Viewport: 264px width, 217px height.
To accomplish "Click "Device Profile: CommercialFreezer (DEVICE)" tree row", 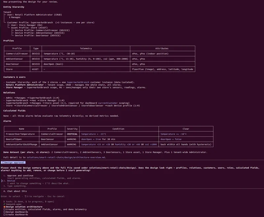I will tap(42, 30).
